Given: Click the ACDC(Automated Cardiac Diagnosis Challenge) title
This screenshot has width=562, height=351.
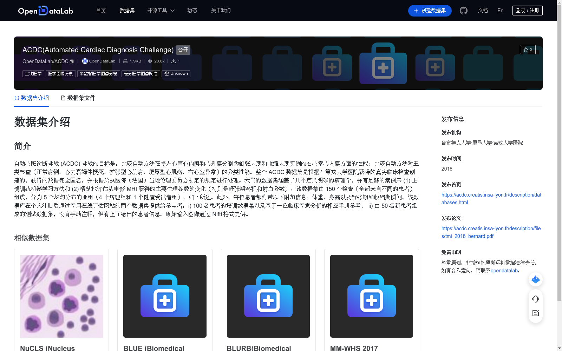Looking at the screenshot, I should (x=98, y=50).
